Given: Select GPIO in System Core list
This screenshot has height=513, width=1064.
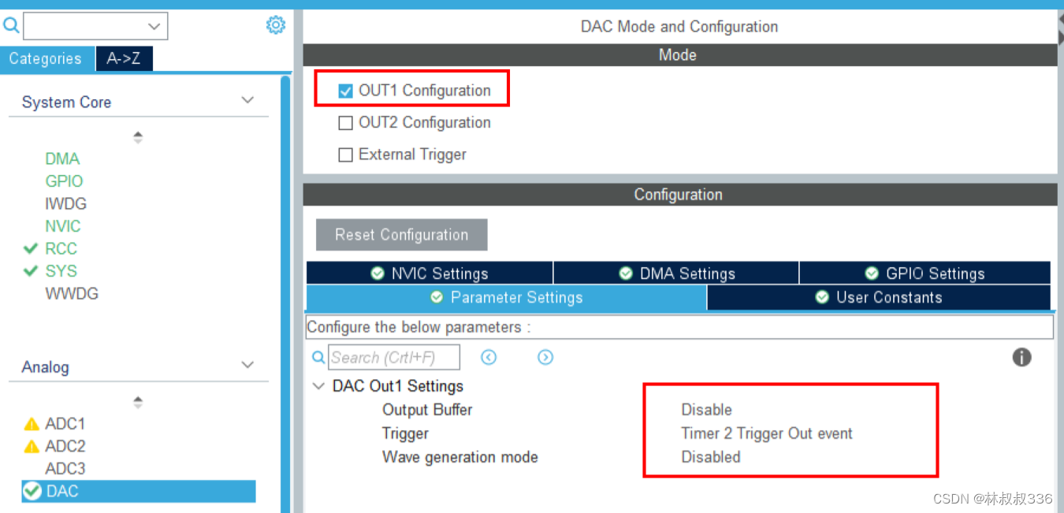Looking at the screenshot, I should (64, 181).
